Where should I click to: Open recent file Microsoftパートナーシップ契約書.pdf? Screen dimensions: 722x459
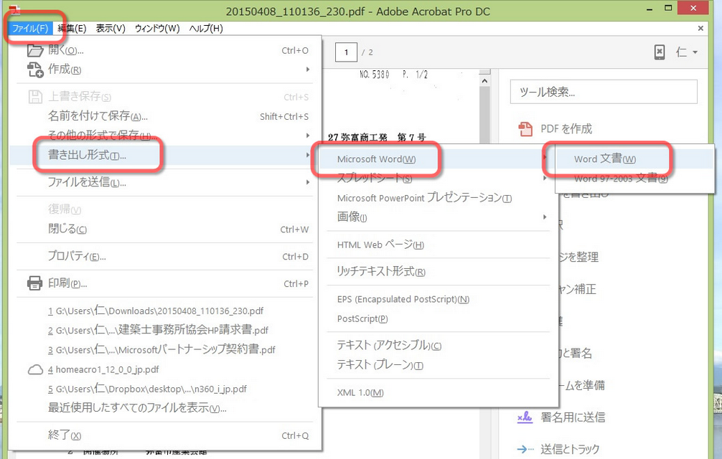(161, 349)
